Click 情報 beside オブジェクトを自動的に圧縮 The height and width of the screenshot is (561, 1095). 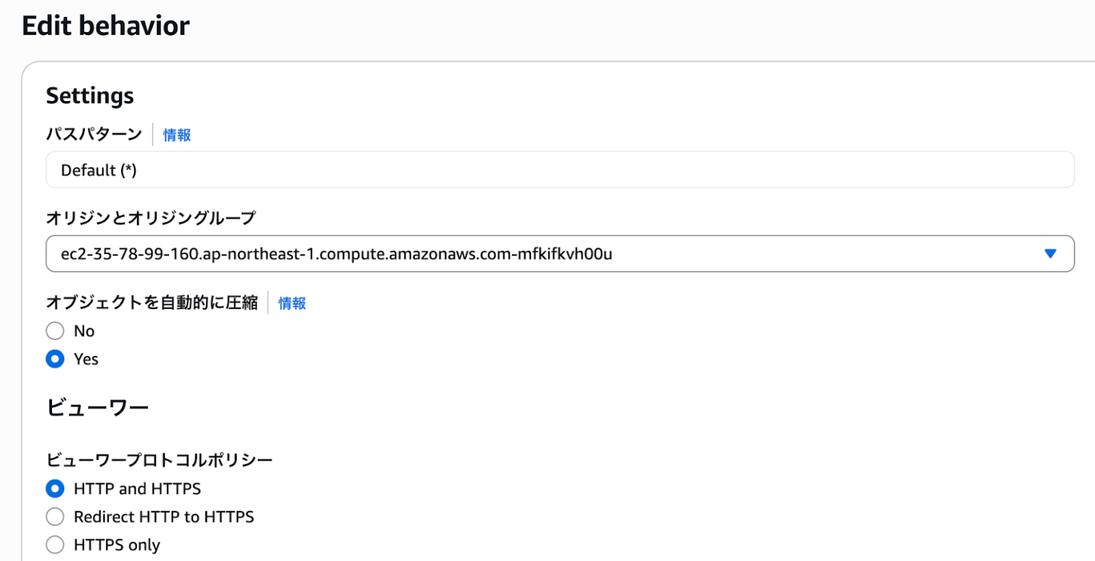(292, 303)
